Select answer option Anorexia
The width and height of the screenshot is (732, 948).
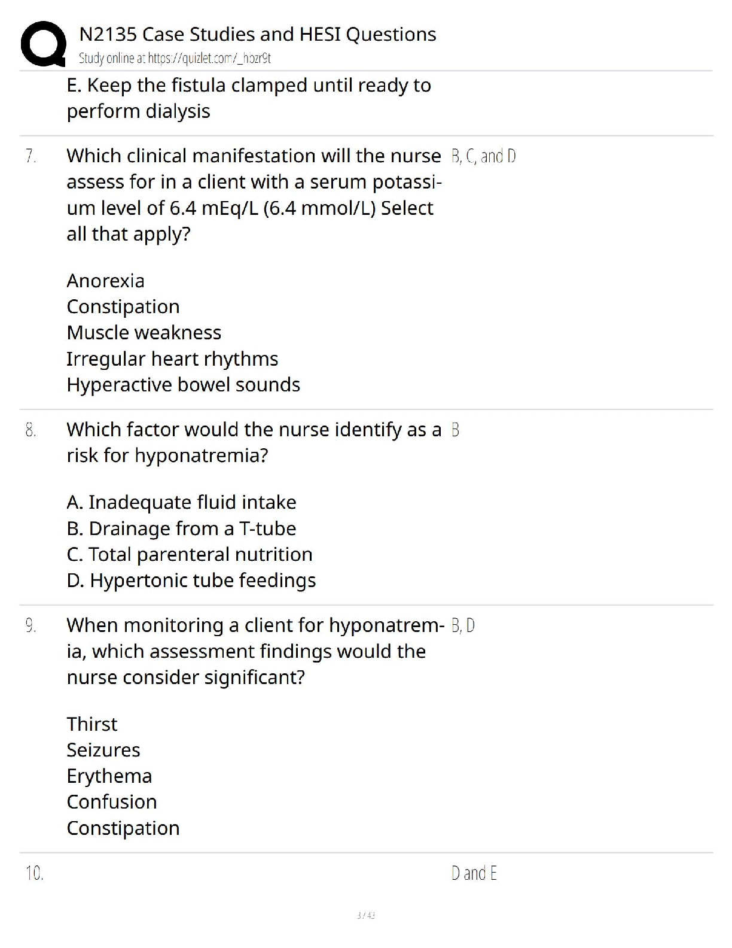coord(105,281)
